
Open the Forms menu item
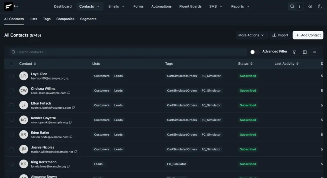pos(139,6)
